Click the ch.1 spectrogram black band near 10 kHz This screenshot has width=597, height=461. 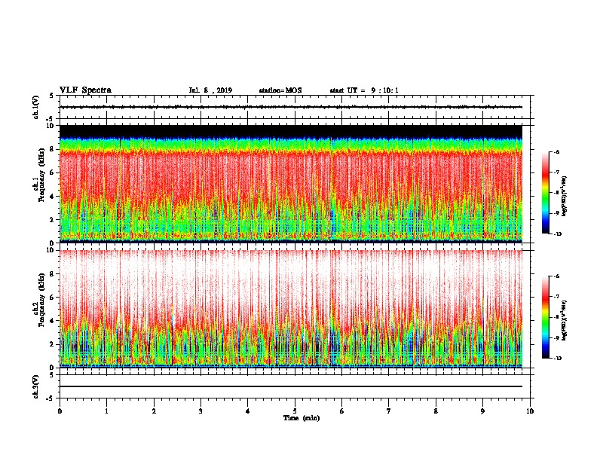tap(291, 131)
